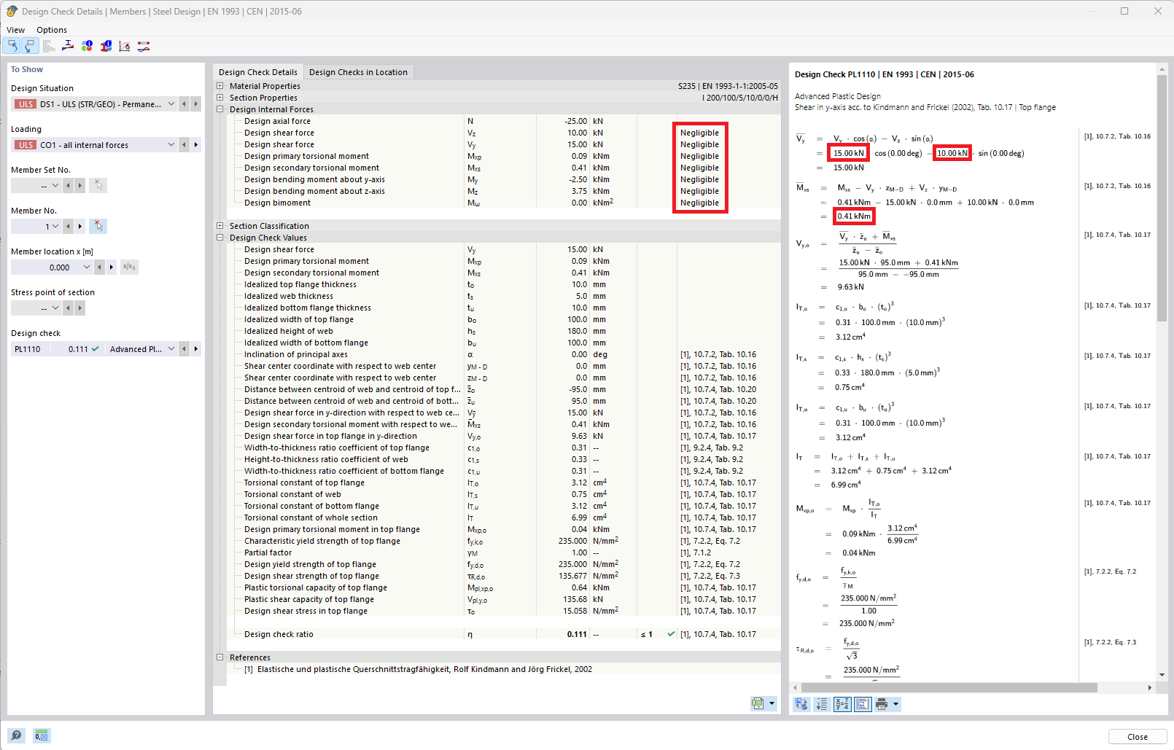This screenshot has height=750, width=1174.
Task: Open the Options menu
Action: 52,30
